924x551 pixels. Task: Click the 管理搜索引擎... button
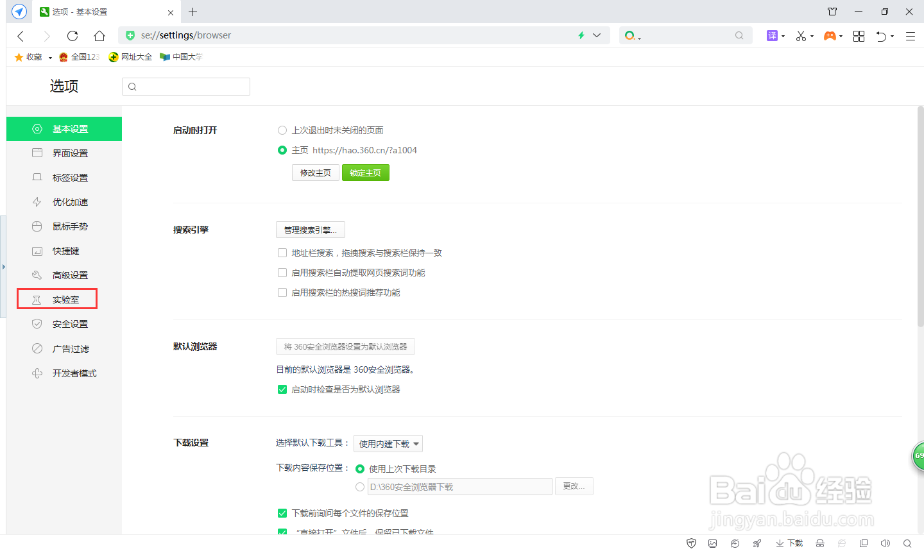pos(311,230)
